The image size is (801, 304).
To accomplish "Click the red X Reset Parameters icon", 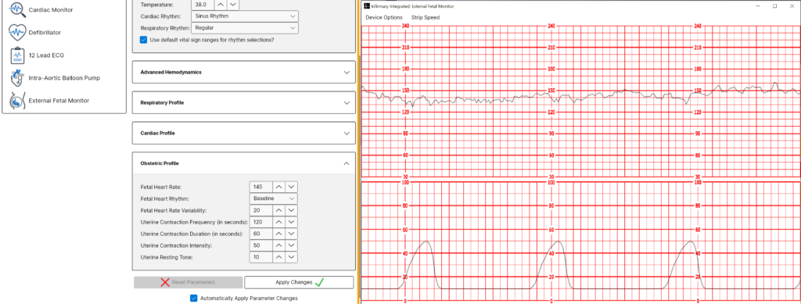I will click(165, 283).
